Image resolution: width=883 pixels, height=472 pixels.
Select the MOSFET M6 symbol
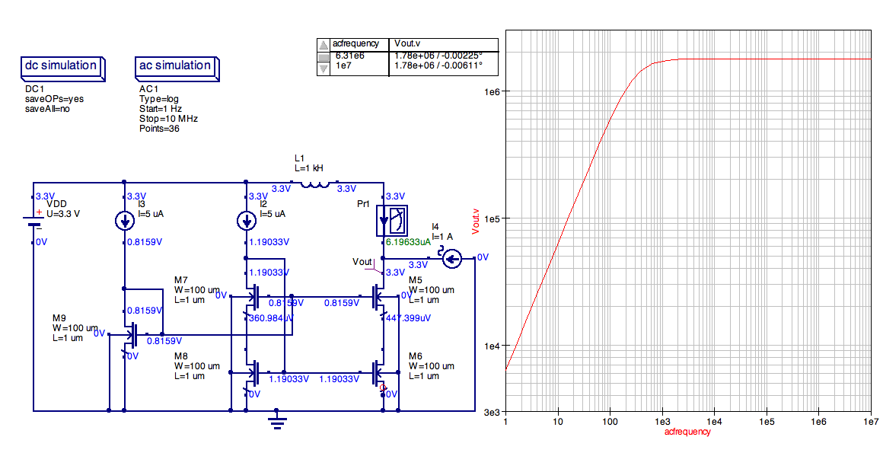coord(378,373)
